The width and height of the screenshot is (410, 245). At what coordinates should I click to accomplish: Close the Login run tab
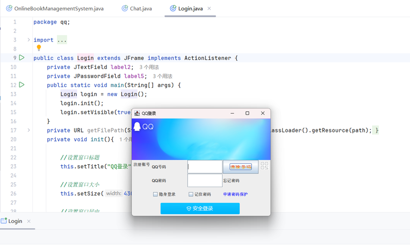pyautogui.click(x=29, y=221)
